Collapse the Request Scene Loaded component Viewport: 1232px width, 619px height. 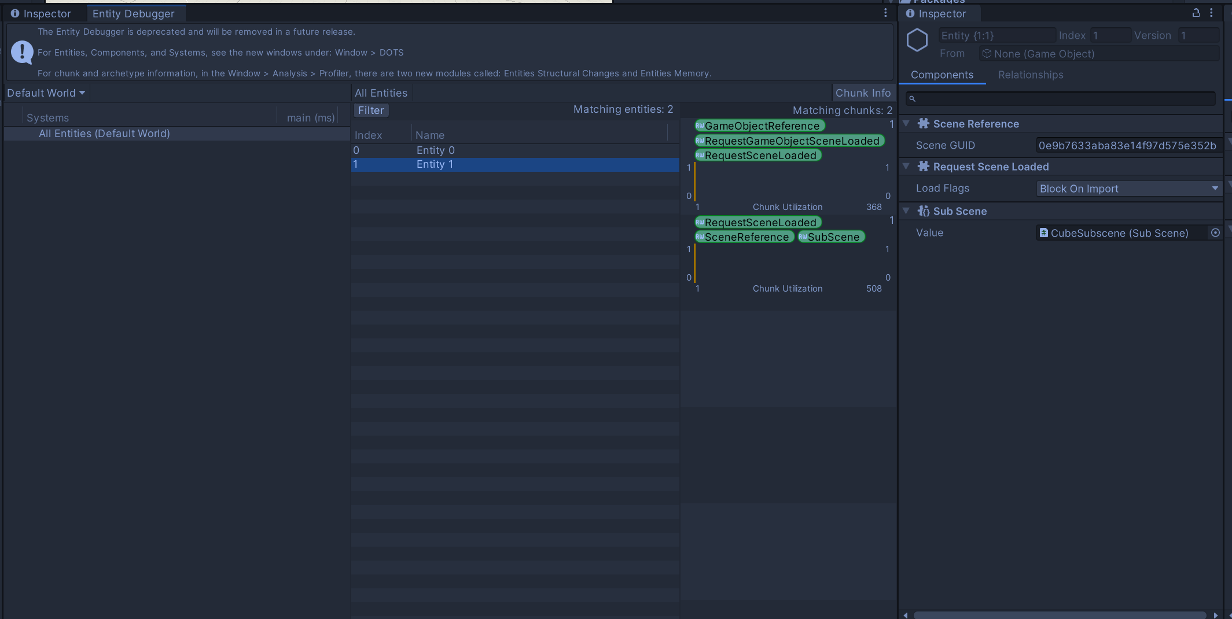(907, 166)
